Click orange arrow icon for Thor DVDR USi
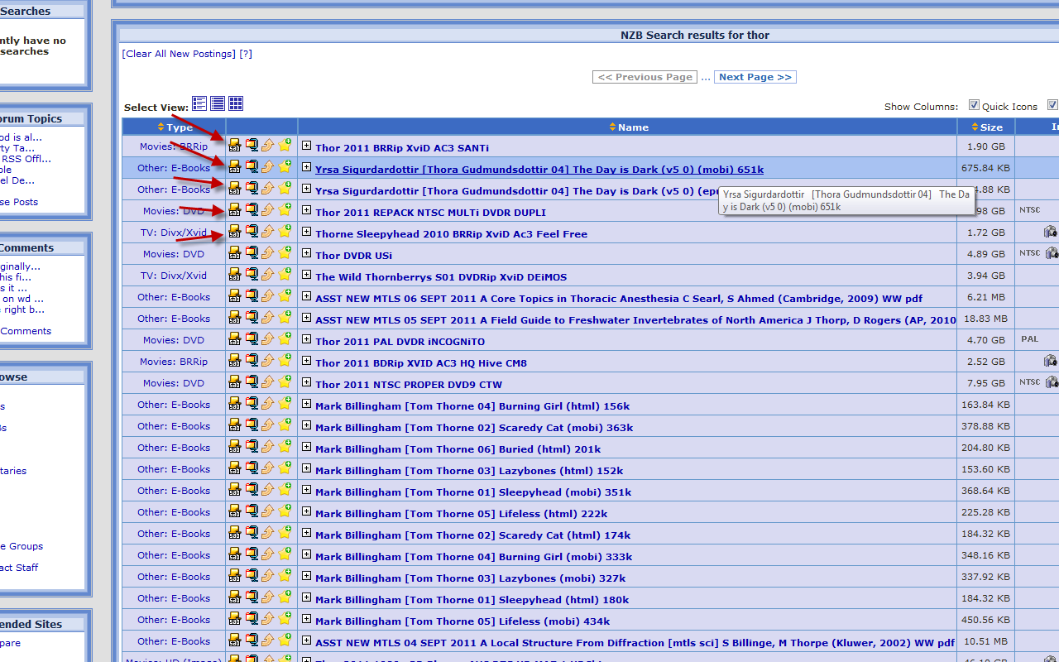The image size is (1059, 662). click(268, 253)
